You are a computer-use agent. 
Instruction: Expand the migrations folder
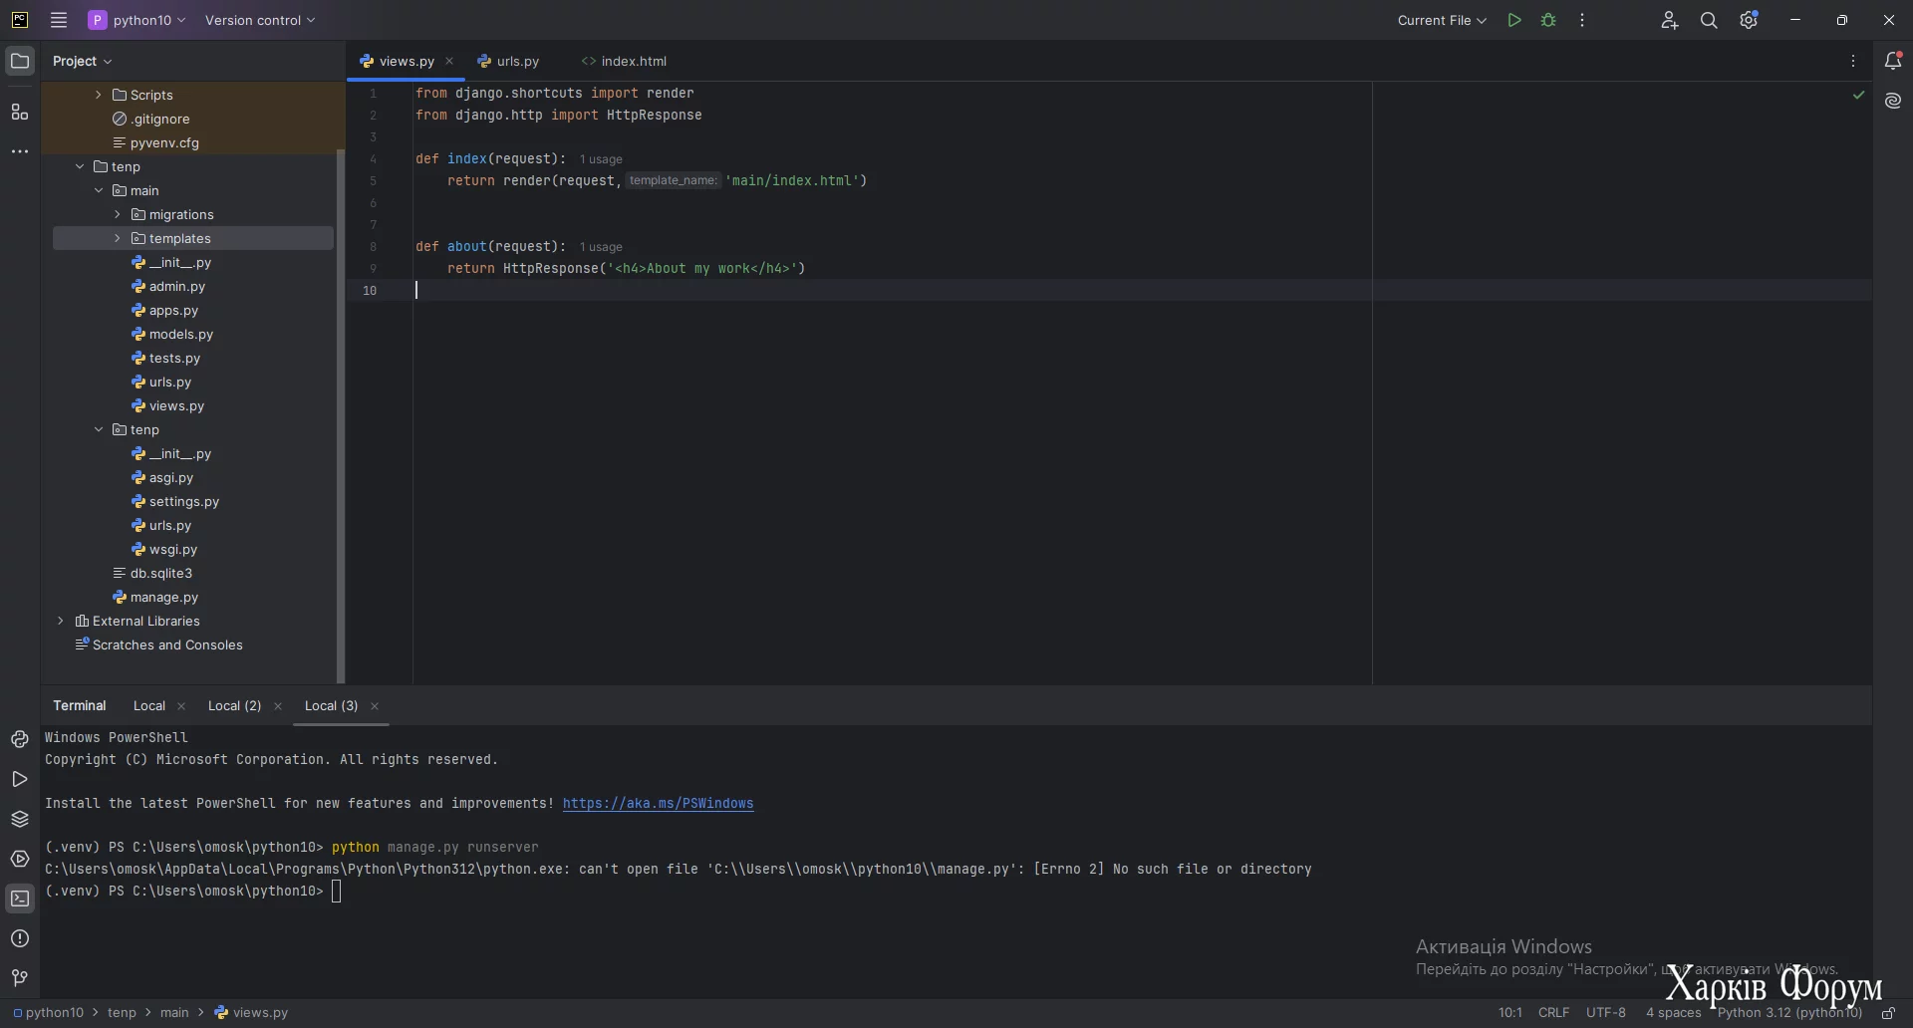[117, 214]
